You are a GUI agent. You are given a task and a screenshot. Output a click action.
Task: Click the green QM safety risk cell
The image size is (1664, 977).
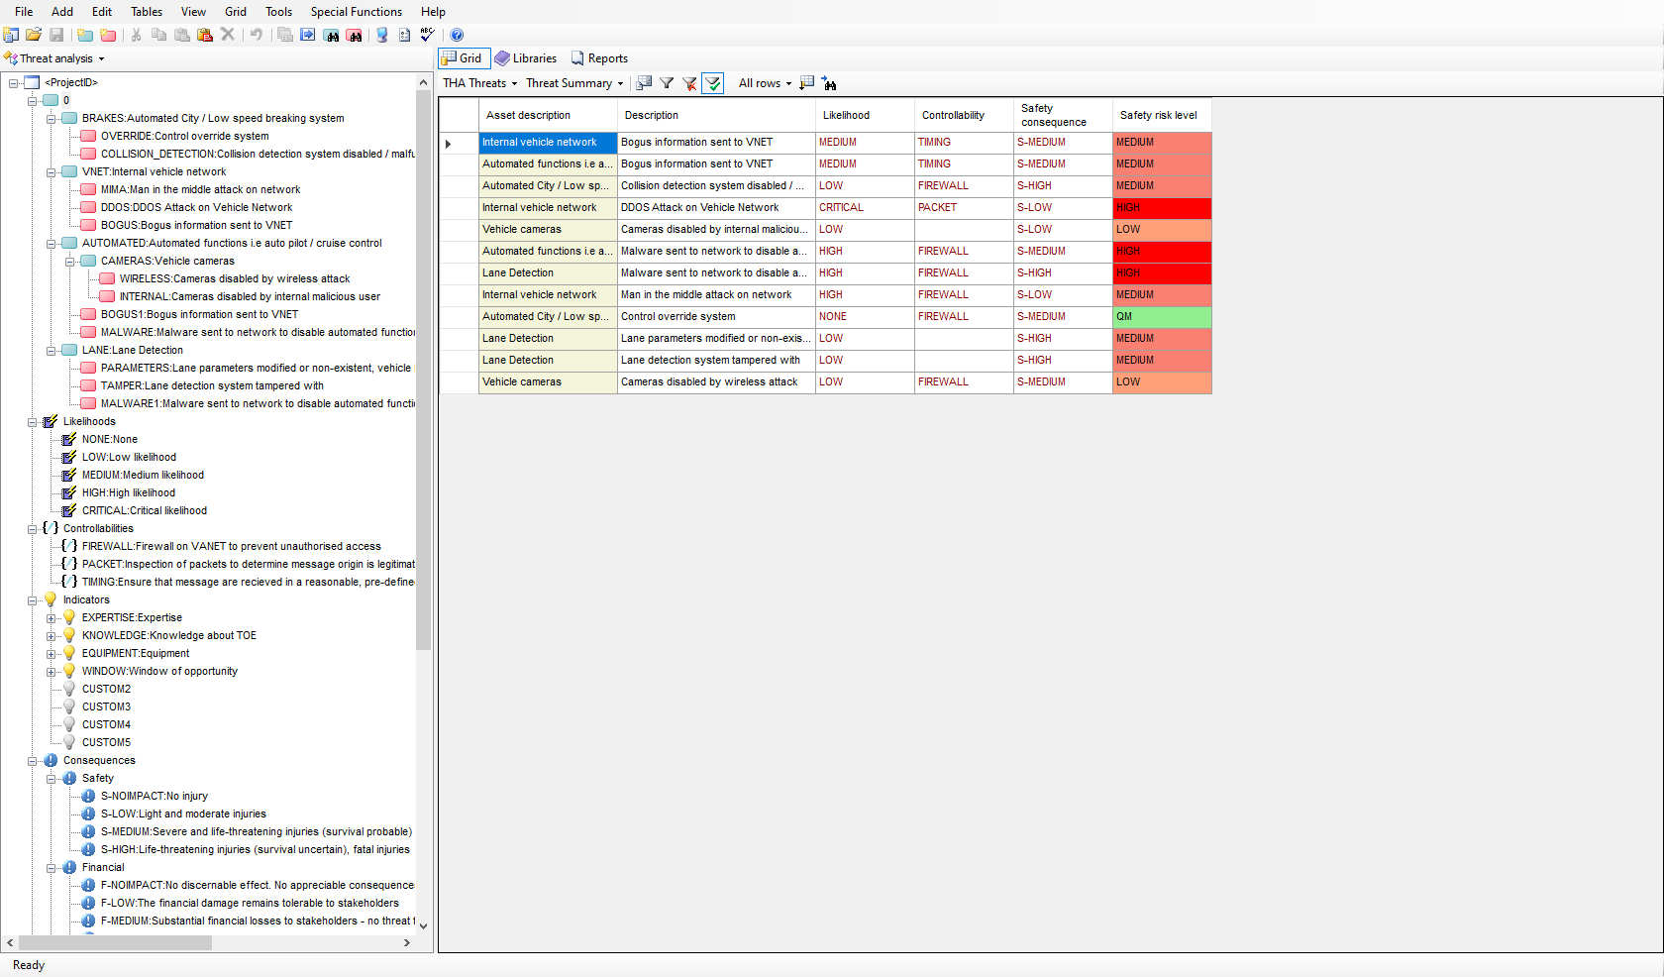pos(1161,317)
